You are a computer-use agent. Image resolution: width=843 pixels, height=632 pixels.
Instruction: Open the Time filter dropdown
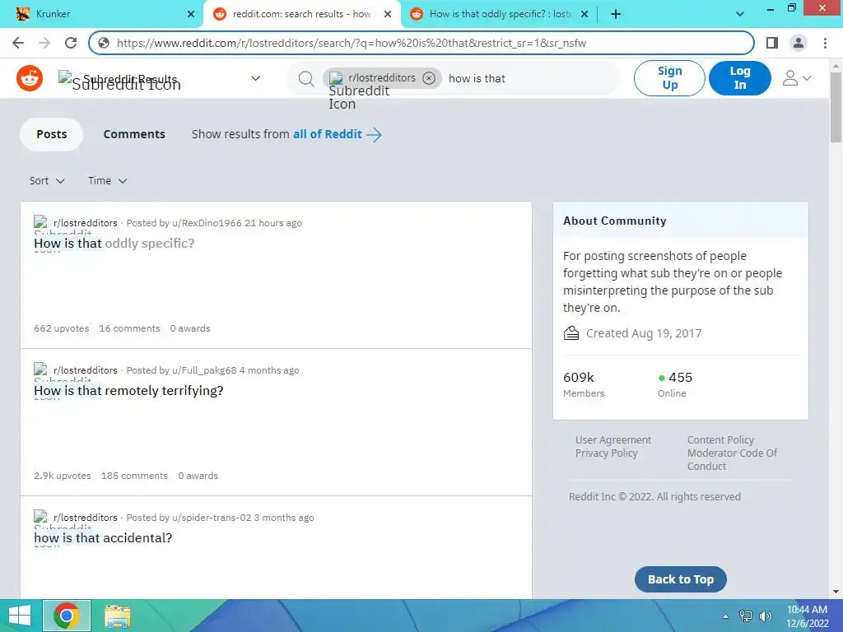coord(108,181)
